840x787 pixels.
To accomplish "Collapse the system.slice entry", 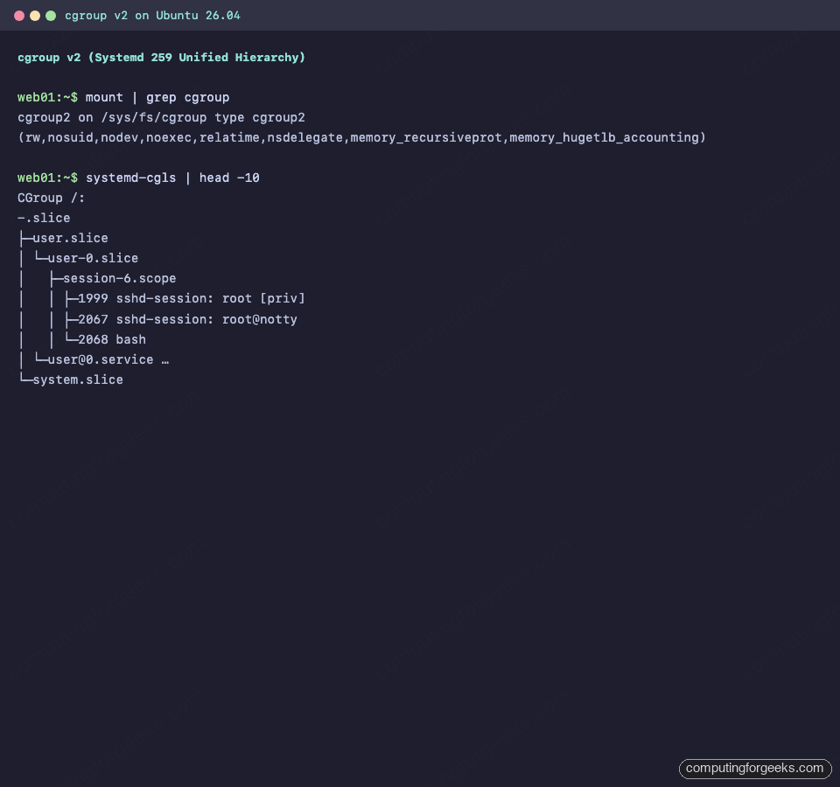I will (78, 380).
